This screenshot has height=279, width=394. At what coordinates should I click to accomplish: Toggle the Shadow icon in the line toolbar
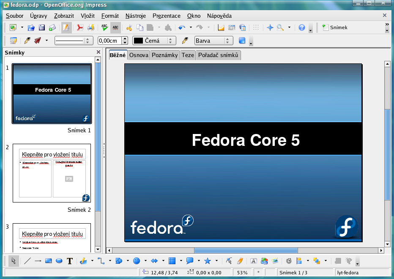[x=242, y=41]
